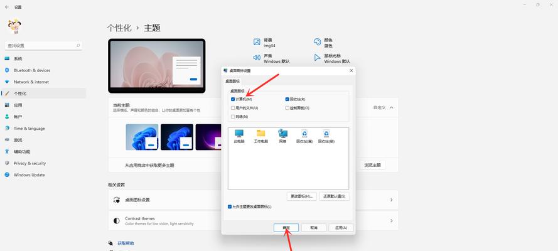Click the 还原默认值(S) button
The height and width of the screenshot is (251, 558).
pos(334,196)
